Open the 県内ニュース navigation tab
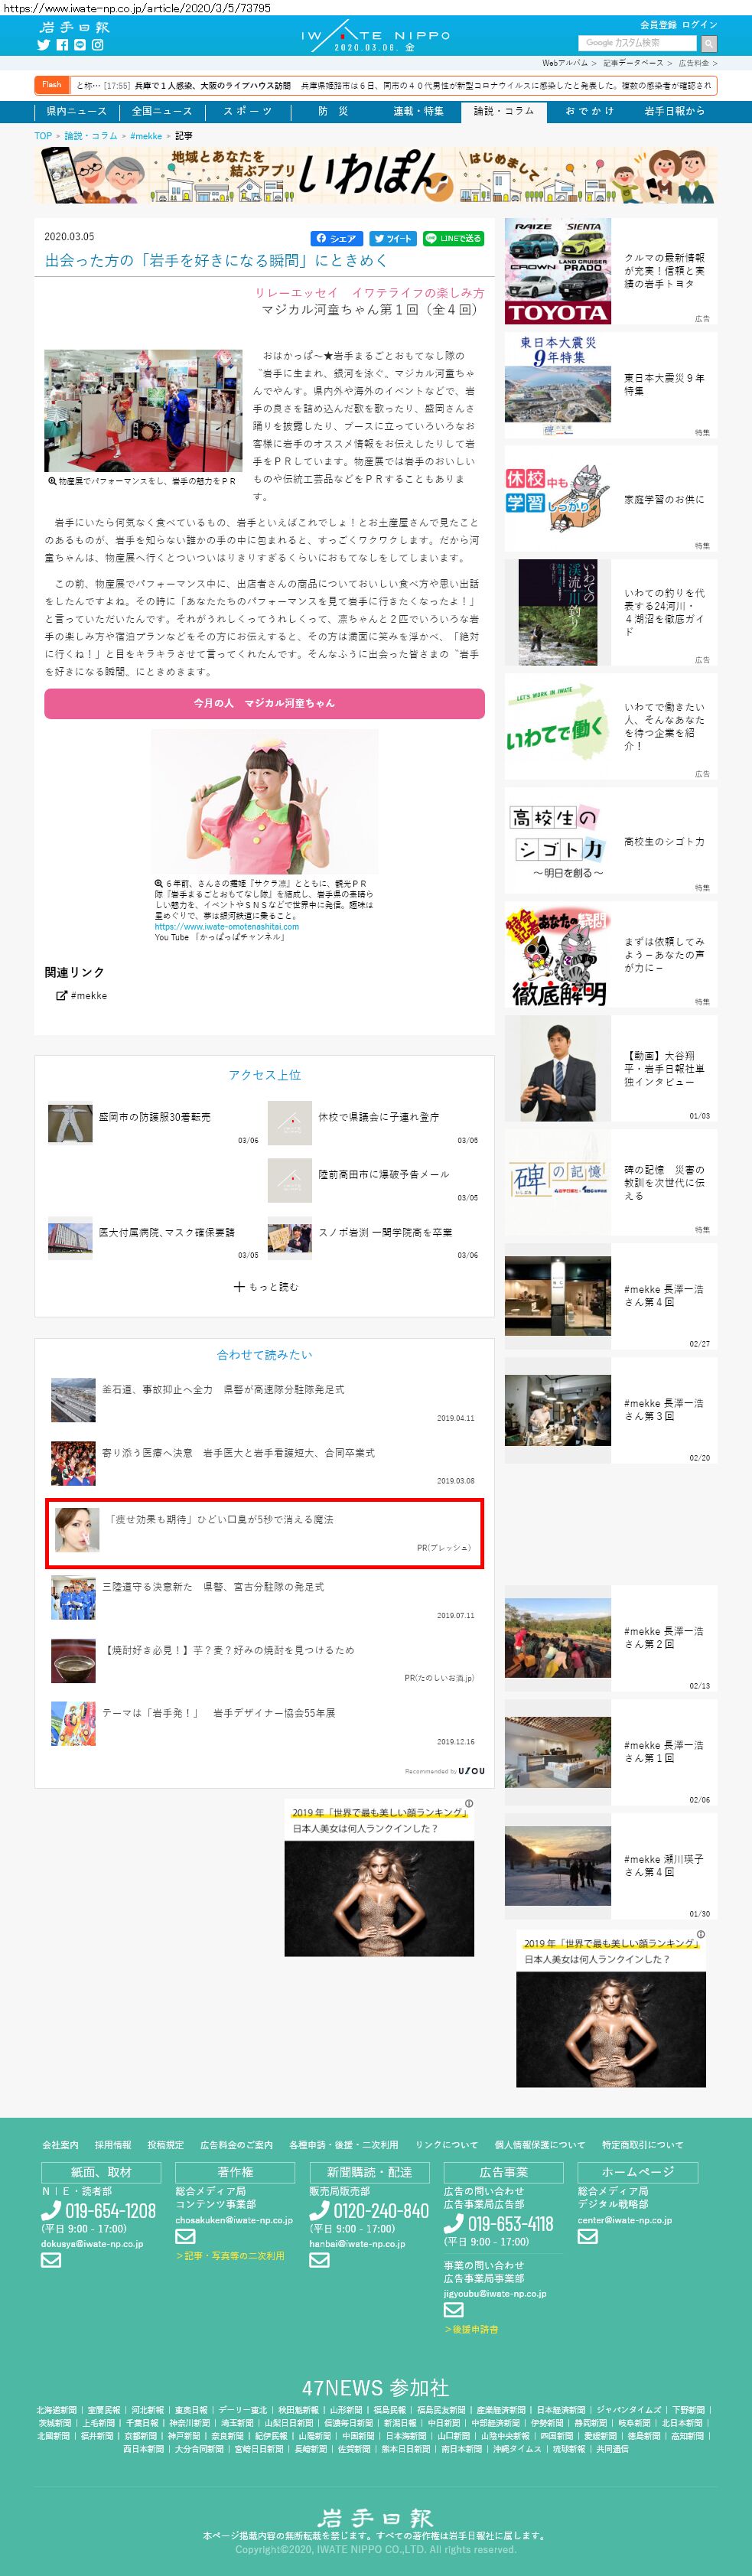 76,111
